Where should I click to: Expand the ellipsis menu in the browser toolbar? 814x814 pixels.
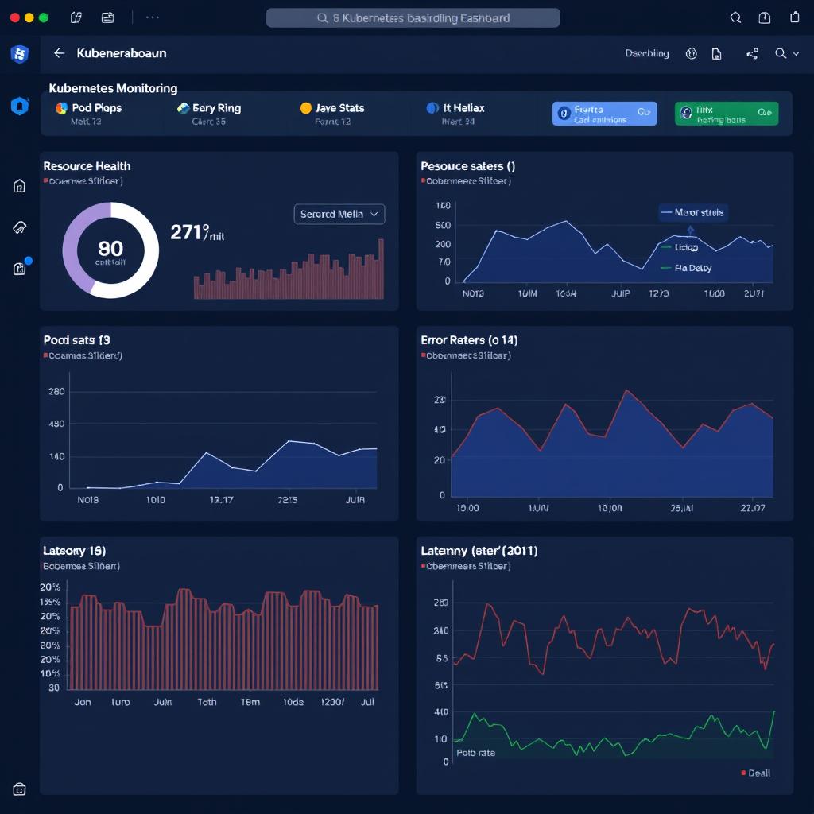tap(151, 17)
